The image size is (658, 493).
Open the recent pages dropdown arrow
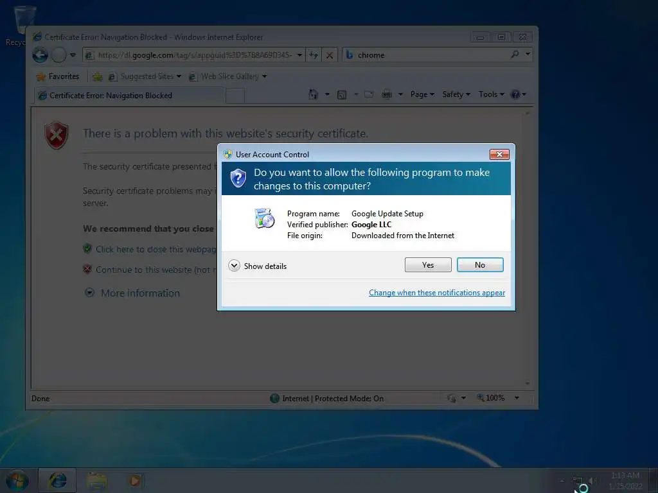(x=73, y=55)
